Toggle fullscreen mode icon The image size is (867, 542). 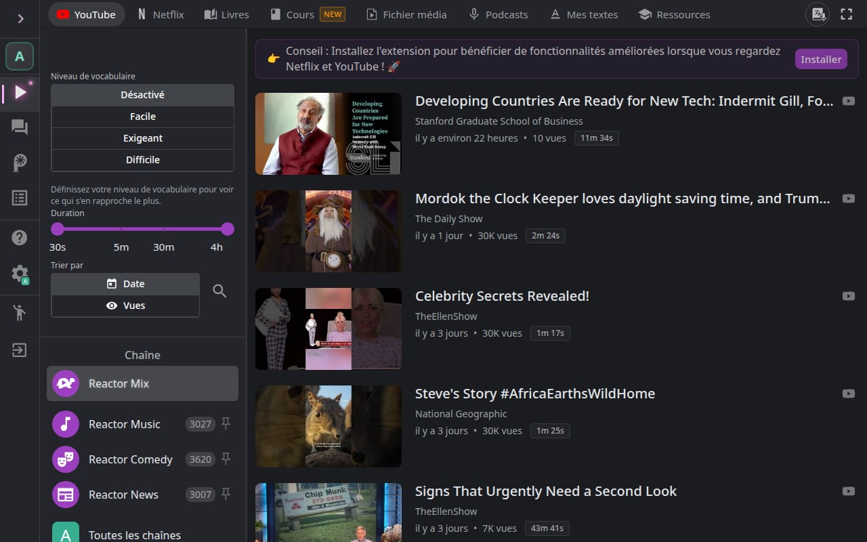(846, 14)
